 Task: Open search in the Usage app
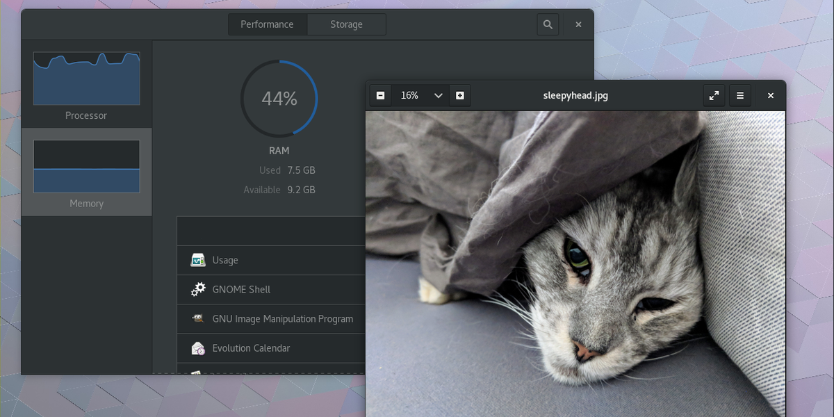pyautogui.click(x=548, y=24)
